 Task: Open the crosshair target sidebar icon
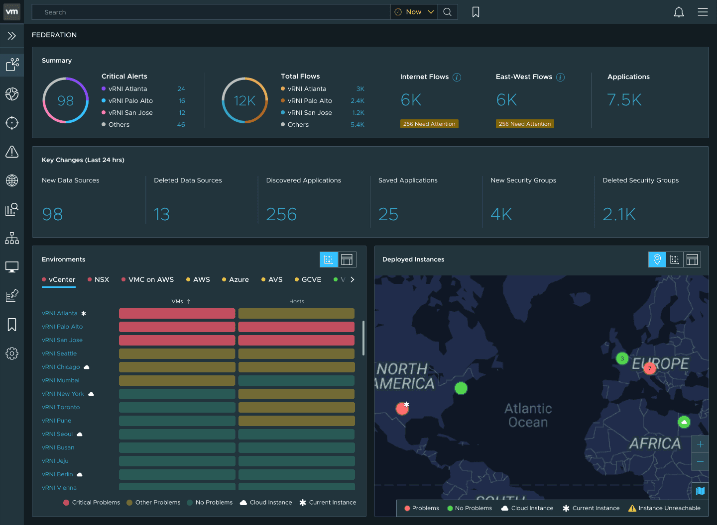12,123
